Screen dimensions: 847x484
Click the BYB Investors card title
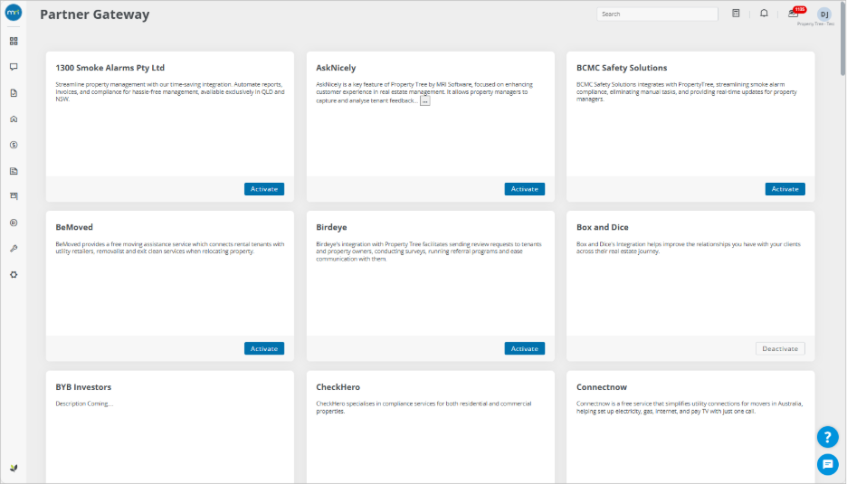pos(83,387)
